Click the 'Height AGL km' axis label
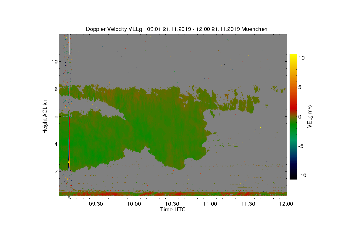 (45, 116)
